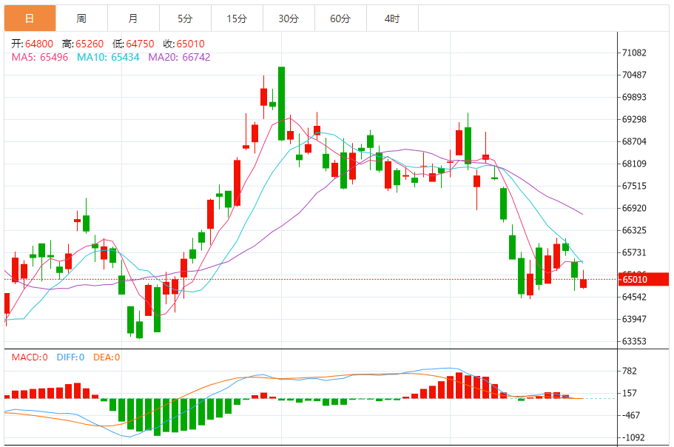Viewport: 674px width, 447px height.
Task: Switch to the 月 monthly tab
Action: click(133, 19)
